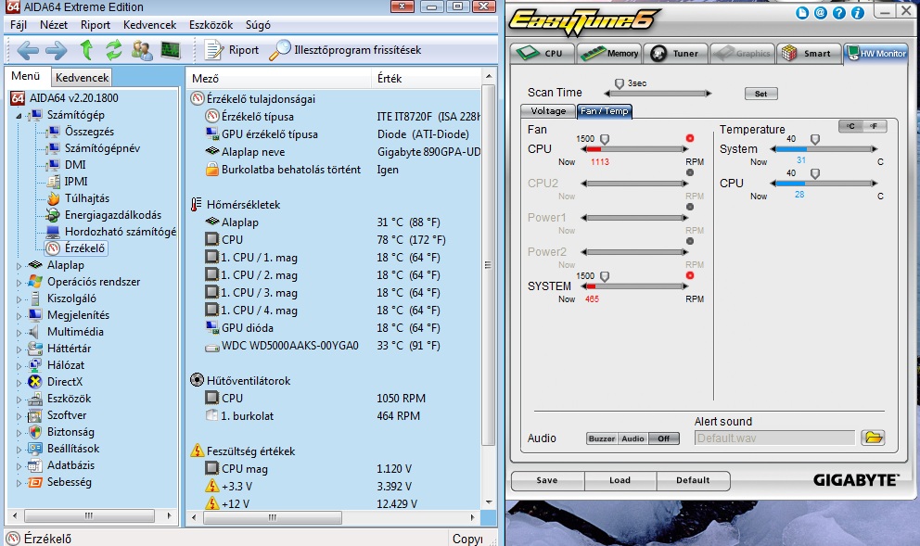Select the GPU dióda temperature row
Viewport: 920px width, 546px height.
(334, 328)
